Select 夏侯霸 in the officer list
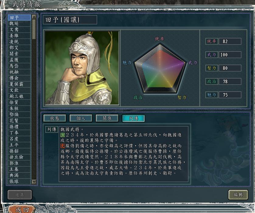Image resolution: width=255 pixels, height=213 pixels. coord(19,84)
